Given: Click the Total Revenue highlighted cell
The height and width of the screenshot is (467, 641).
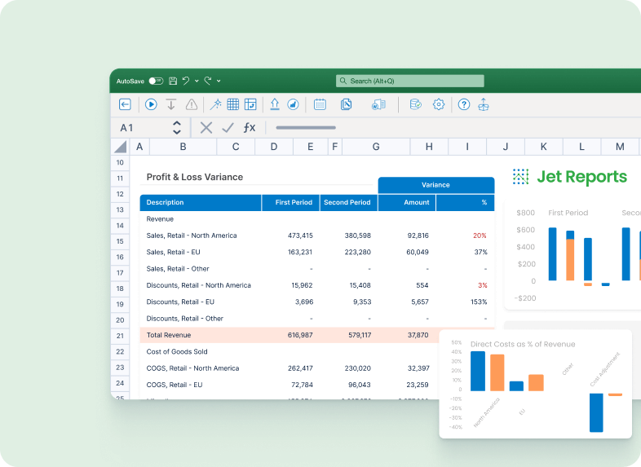Looking at the screenshot, I should (200, 335).
